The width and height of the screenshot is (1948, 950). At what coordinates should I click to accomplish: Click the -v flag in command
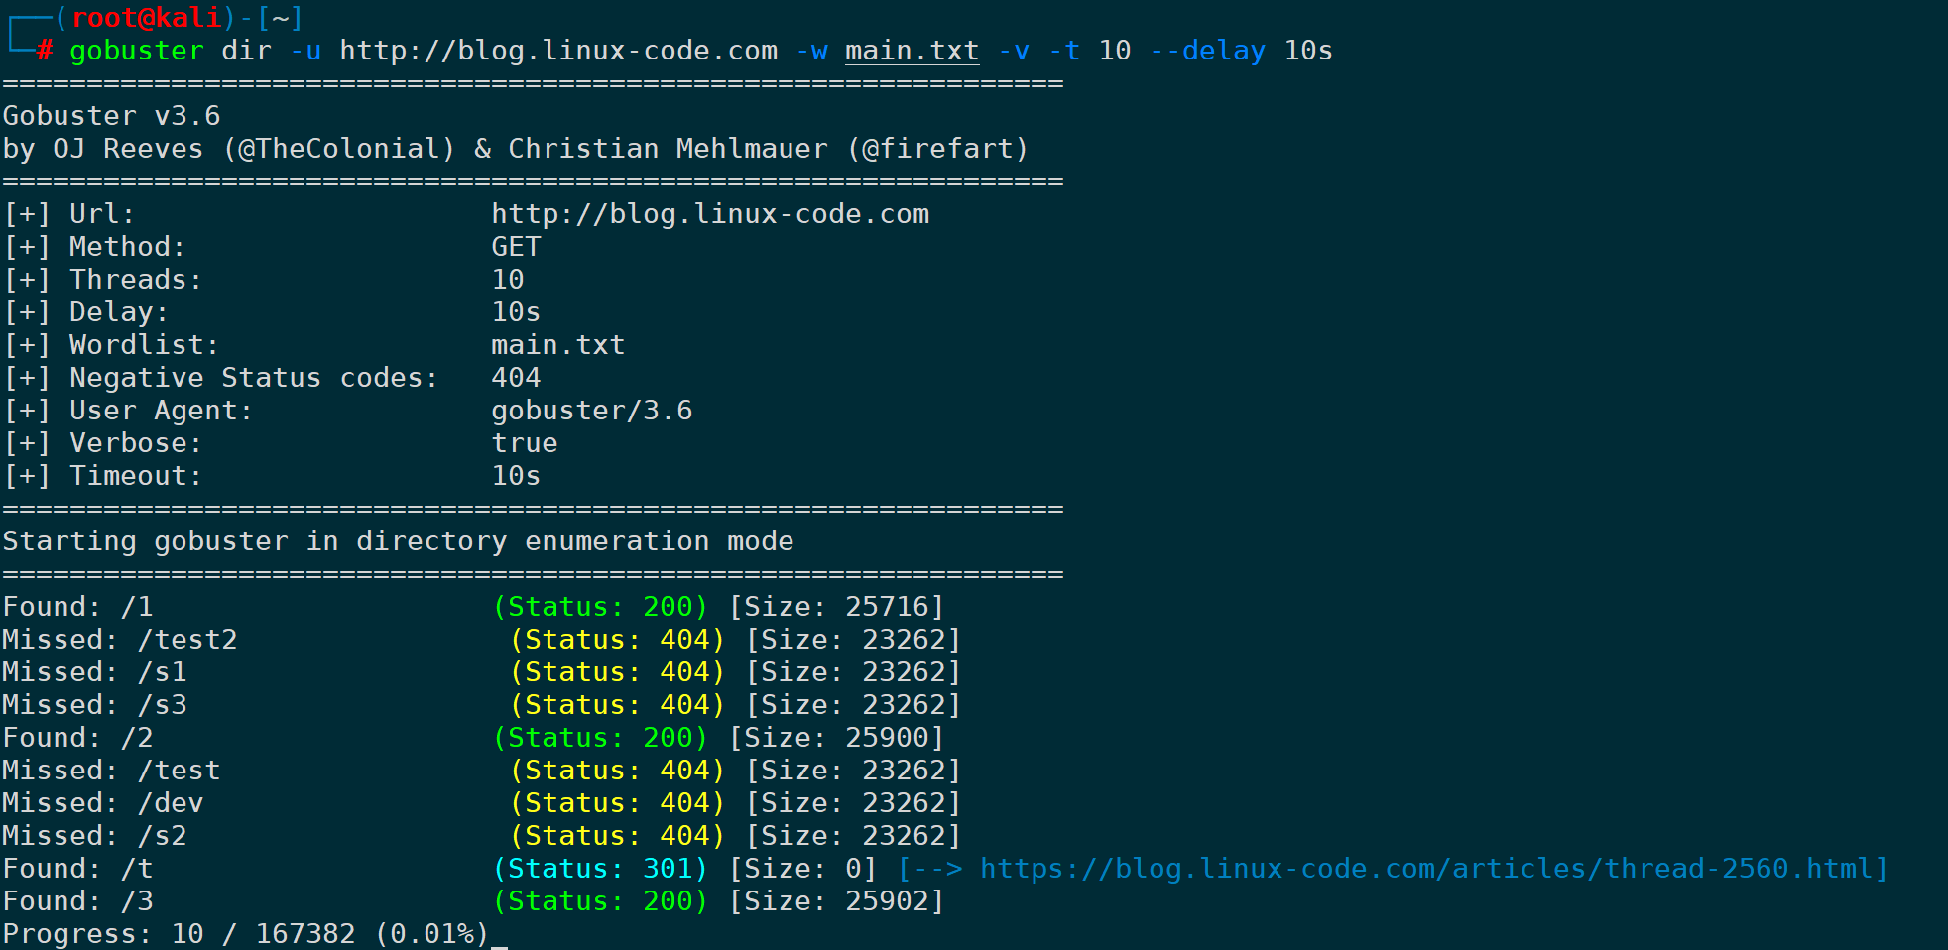pyautogui.click(x=1014, y=51)
